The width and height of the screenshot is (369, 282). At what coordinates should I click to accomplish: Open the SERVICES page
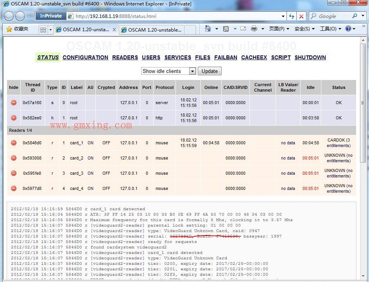[x=178, y=57]
